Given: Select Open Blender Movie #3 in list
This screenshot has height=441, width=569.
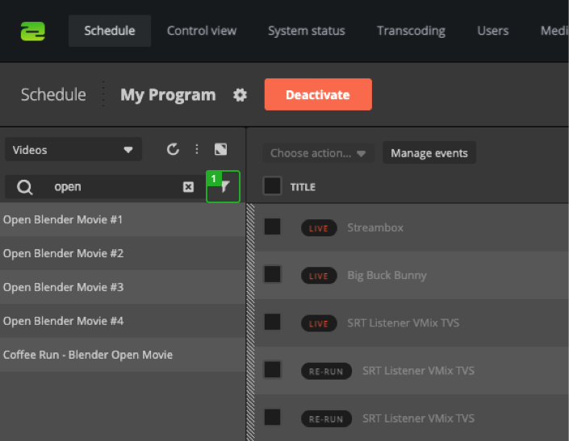Looking at the screenshot, I should (x=63, y=287).
